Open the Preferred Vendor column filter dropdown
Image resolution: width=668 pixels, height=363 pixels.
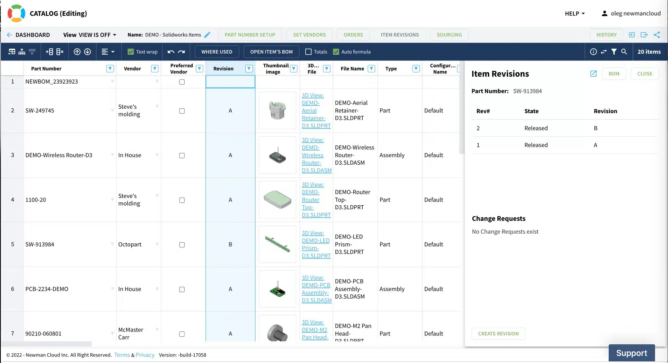pos(199,69)
